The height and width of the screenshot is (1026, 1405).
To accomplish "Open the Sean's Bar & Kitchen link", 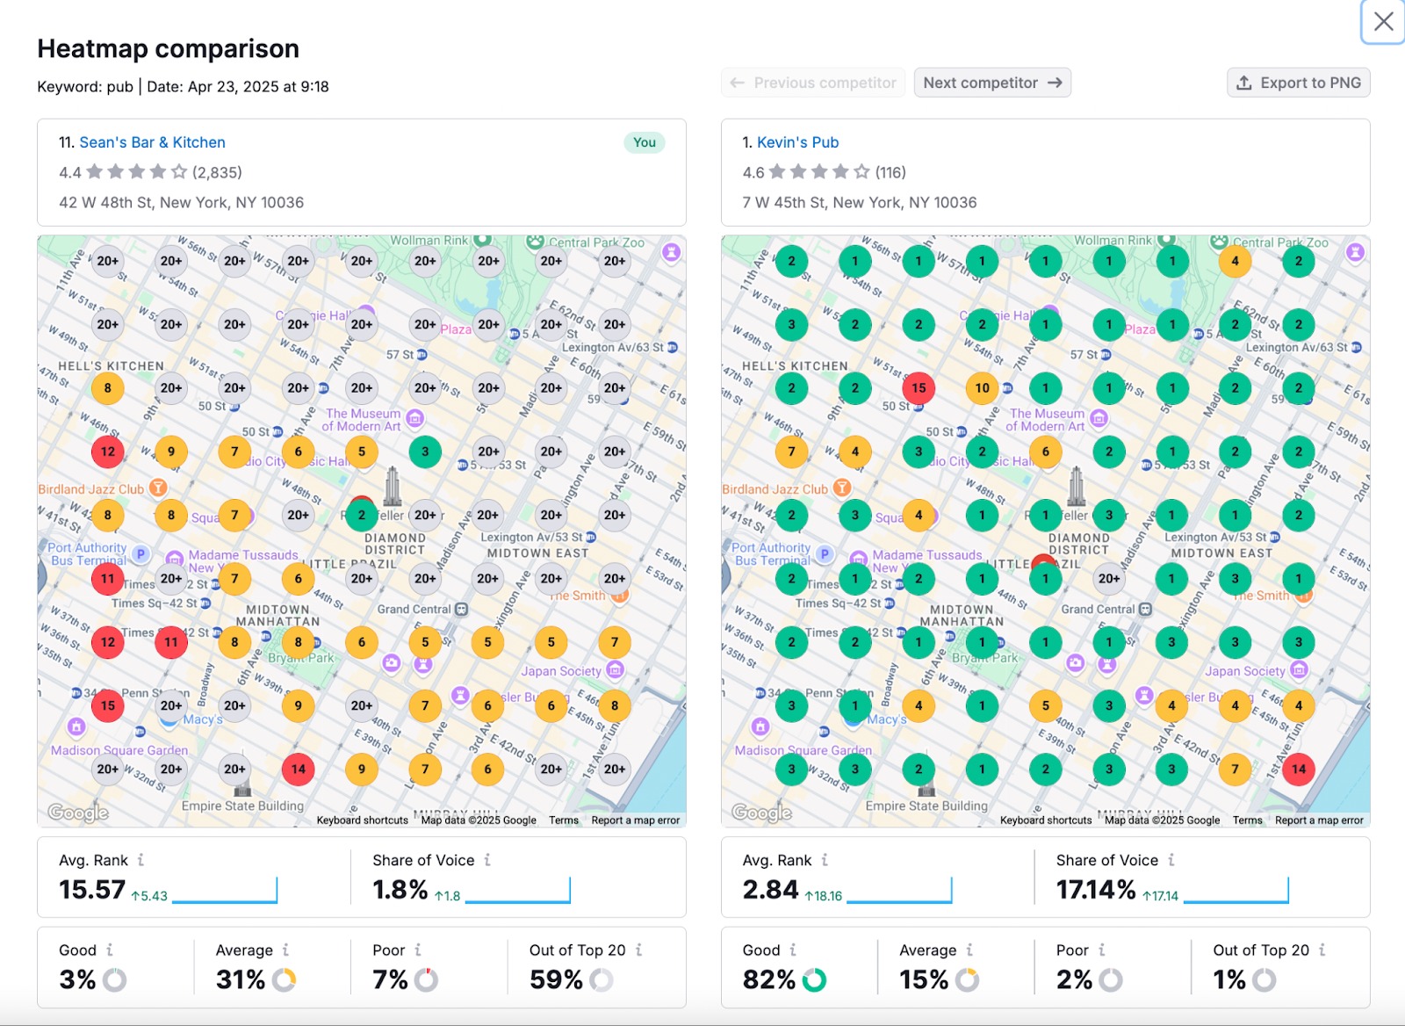I will point(153,142).
